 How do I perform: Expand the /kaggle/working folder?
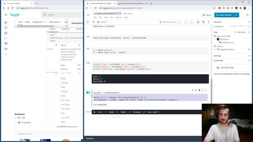click(215, 49)
